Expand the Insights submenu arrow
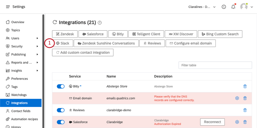 [37, 70]
